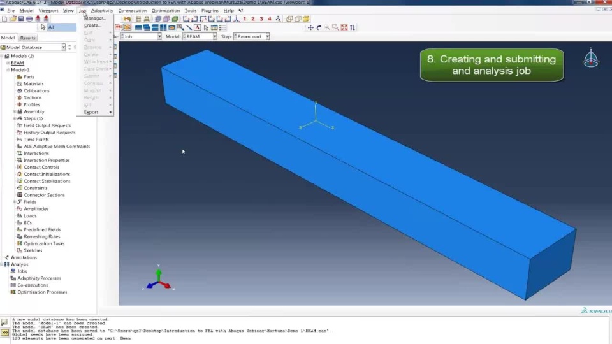
Task: Click the view compass triad icon
Action: pos(590,58)
